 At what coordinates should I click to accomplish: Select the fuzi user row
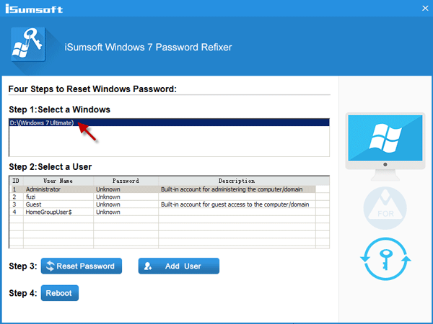pyautogui.click(x=163, y=197)
